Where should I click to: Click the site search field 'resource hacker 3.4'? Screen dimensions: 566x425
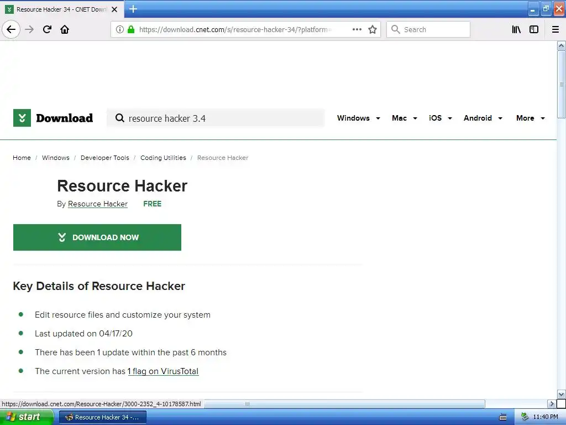coord(216,118)
